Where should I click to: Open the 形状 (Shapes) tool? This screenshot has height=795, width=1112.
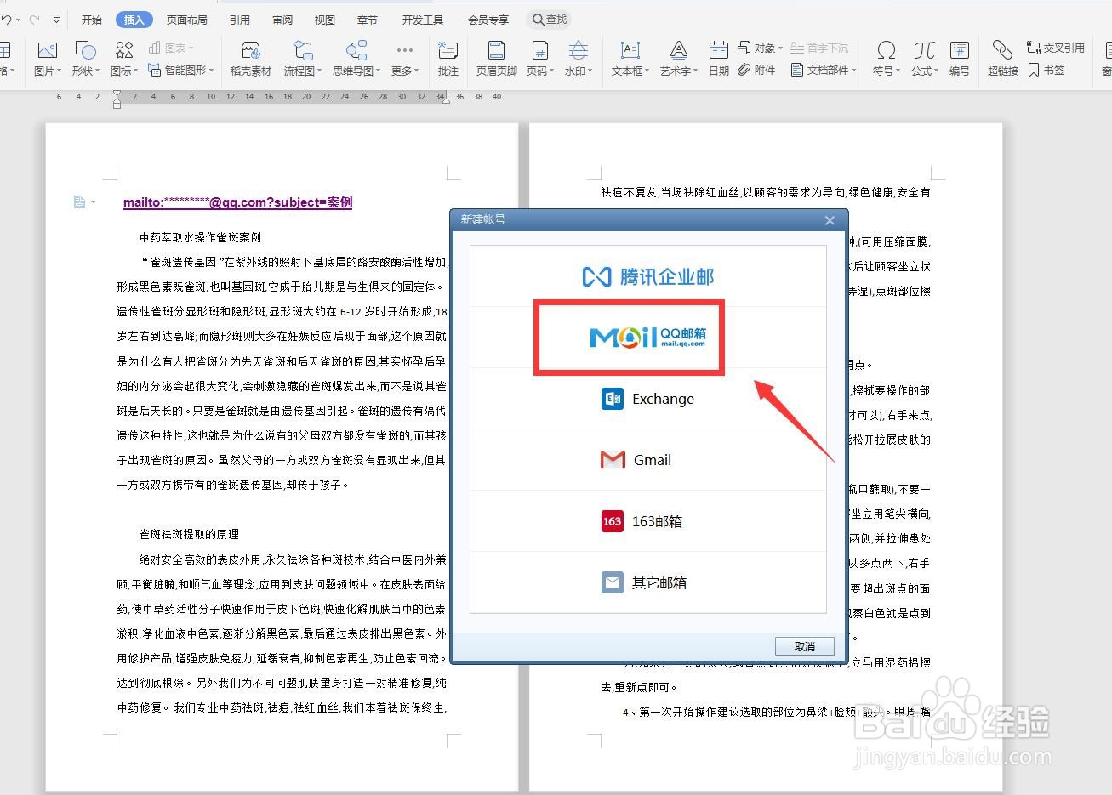coord(85,58)
